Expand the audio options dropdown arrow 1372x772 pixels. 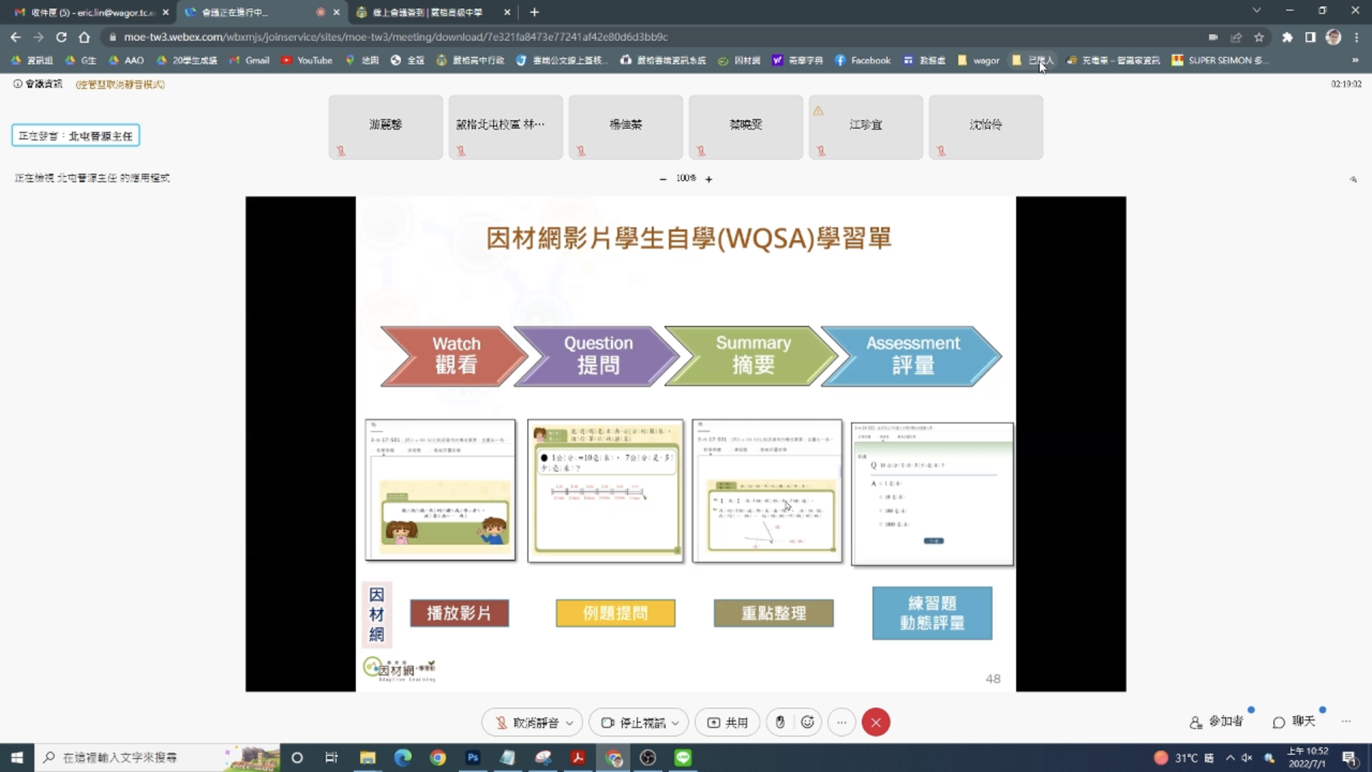(570, 723)
